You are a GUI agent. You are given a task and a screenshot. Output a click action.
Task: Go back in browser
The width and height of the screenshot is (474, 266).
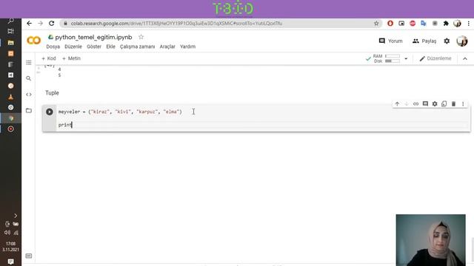[30, 23]
